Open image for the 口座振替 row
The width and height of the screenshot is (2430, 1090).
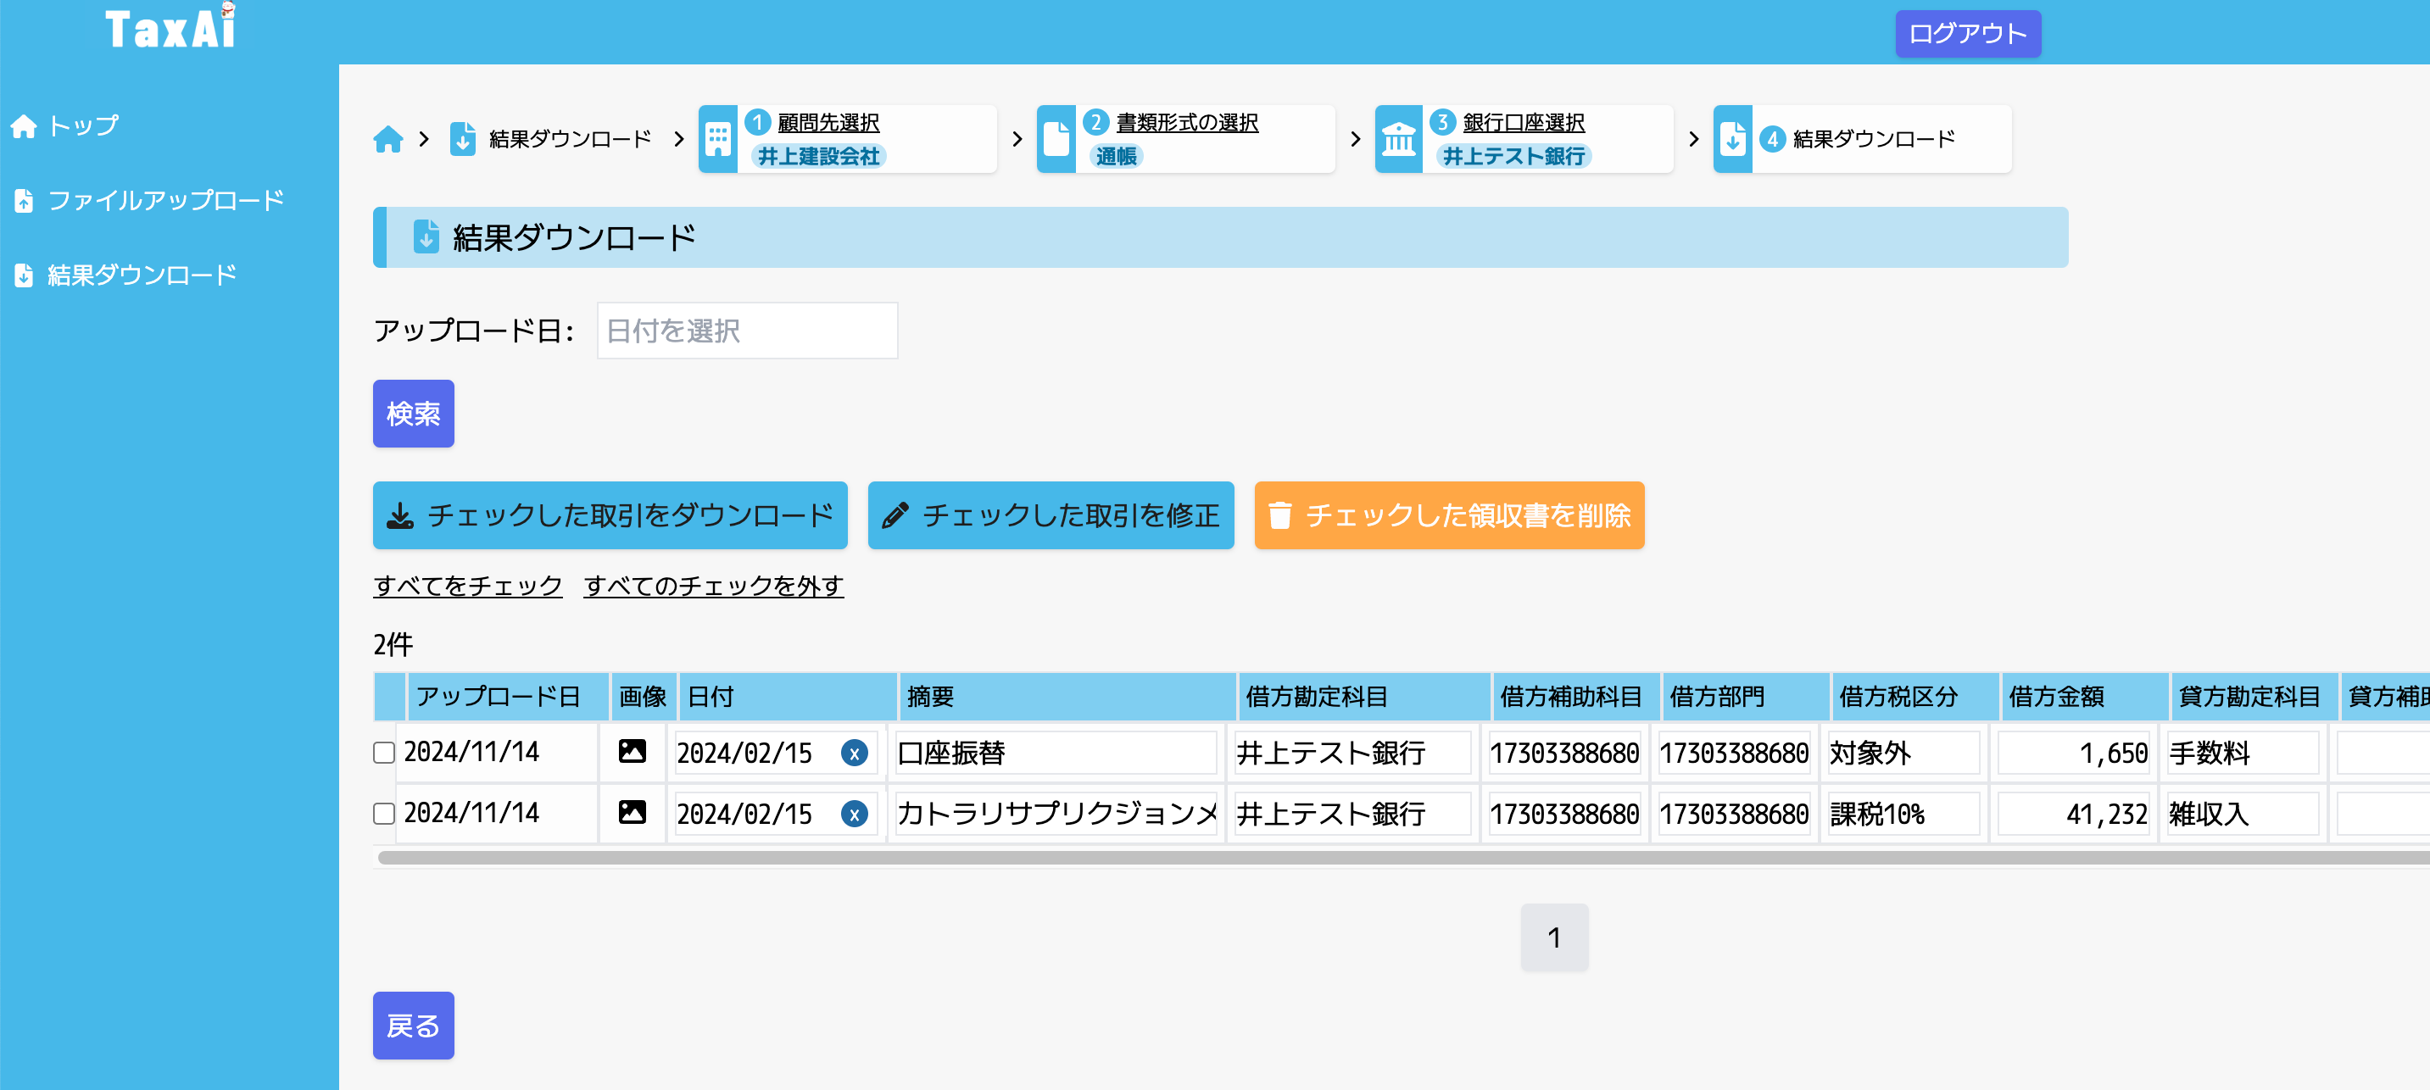coord(632,751)
